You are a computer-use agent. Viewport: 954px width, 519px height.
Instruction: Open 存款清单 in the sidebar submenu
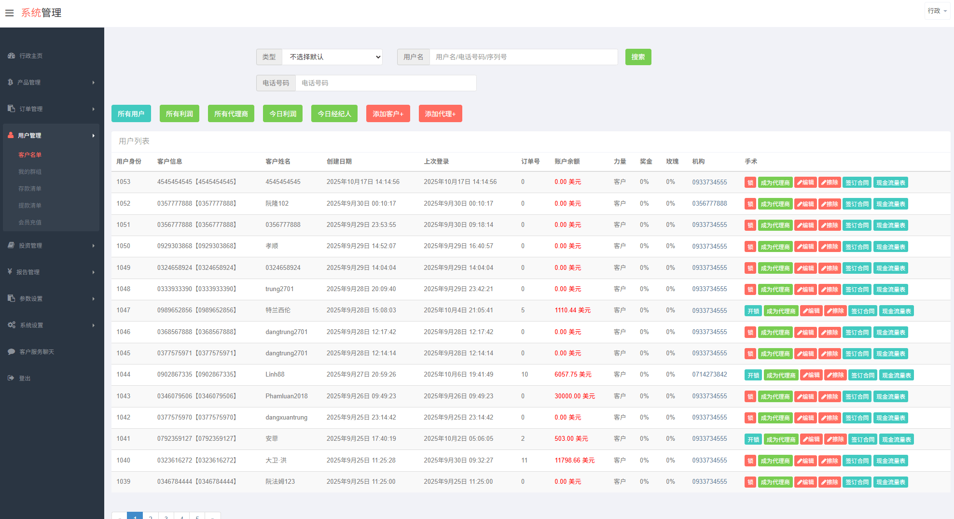(30, 189)
